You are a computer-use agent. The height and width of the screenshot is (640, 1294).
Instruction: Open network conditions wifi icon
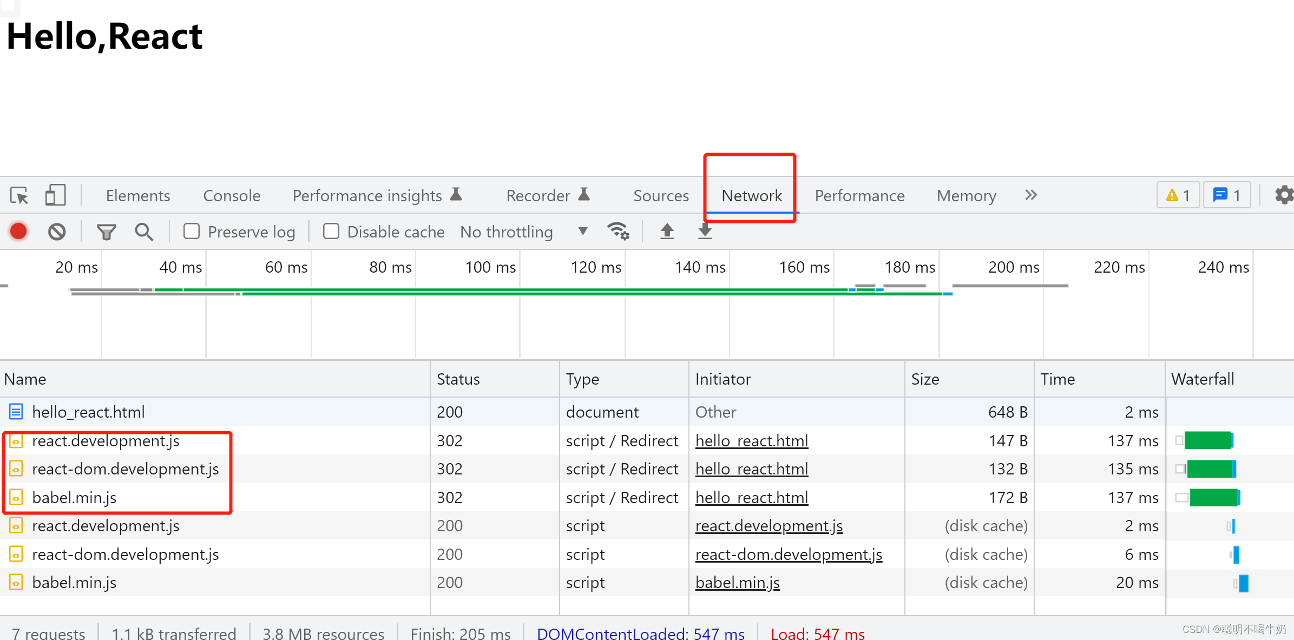(618, 232)
